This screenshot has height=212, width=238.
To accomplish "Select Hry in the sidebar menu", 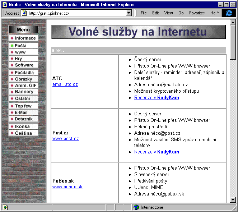I will (x=24, y=59).
